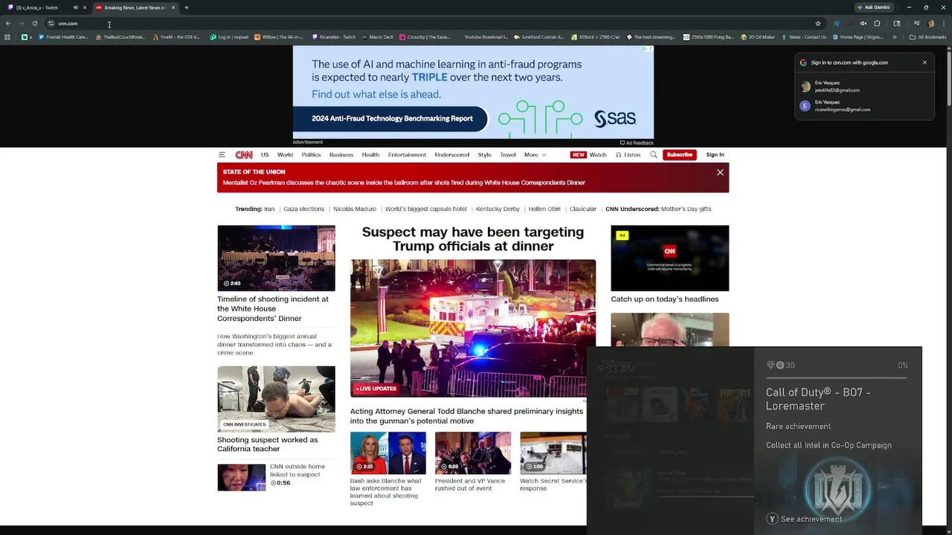The image size is (952, 535).
Task: Open the 2024 Anti-Fraud Benchmarking Report banner
Action: tap(392, 118)
